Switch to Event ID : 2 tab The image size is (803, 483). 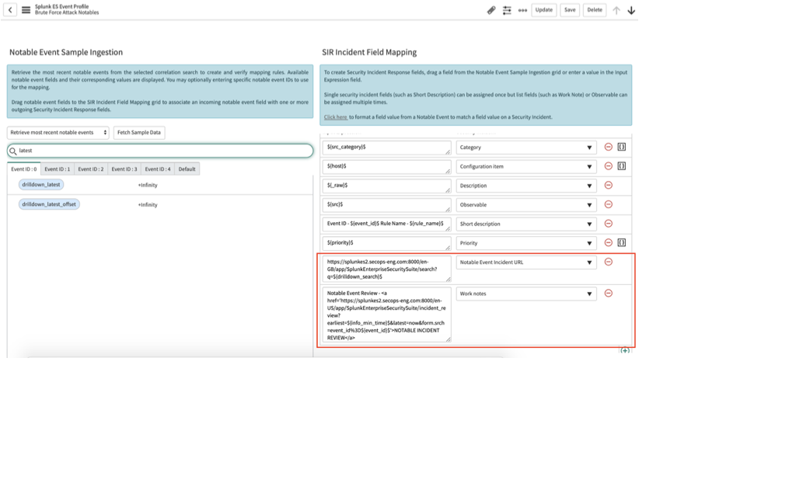click(x=91, y=169)
